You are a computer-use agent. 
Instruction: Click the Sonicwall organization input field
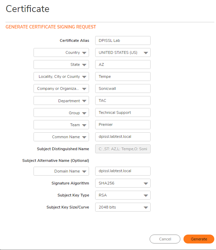123,88
